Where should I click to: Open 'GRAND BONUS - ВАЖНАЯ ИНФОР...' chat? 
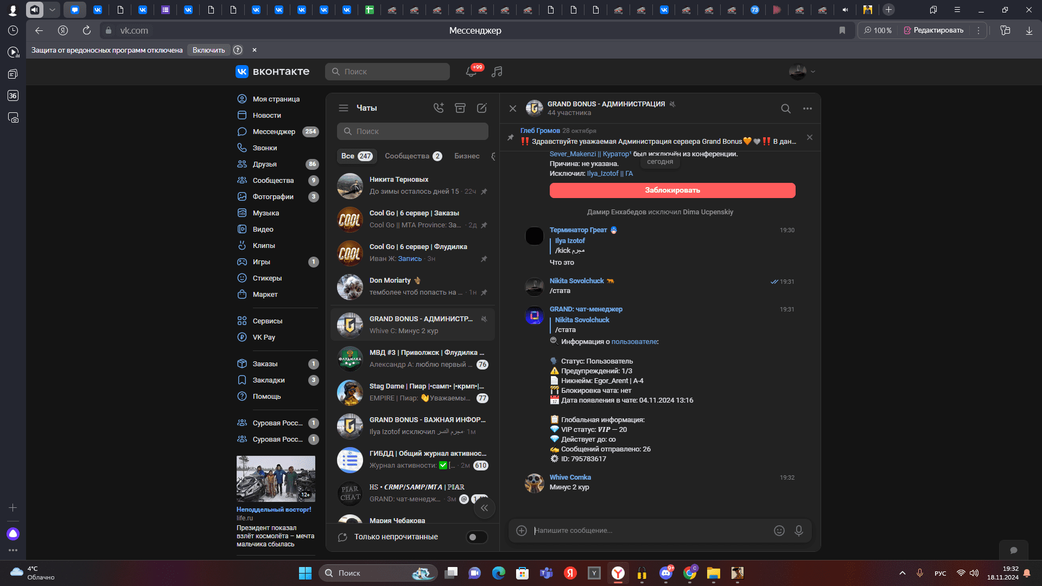pos(412,426)
